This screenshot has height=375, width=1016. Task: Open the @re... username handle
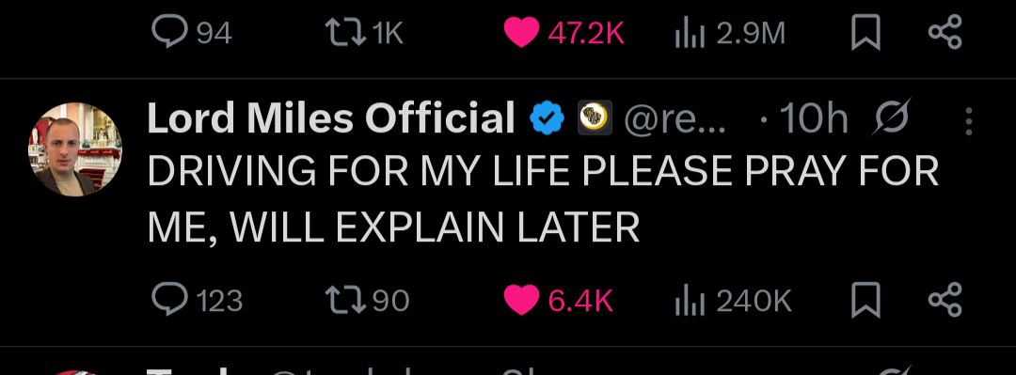[675, 119]
